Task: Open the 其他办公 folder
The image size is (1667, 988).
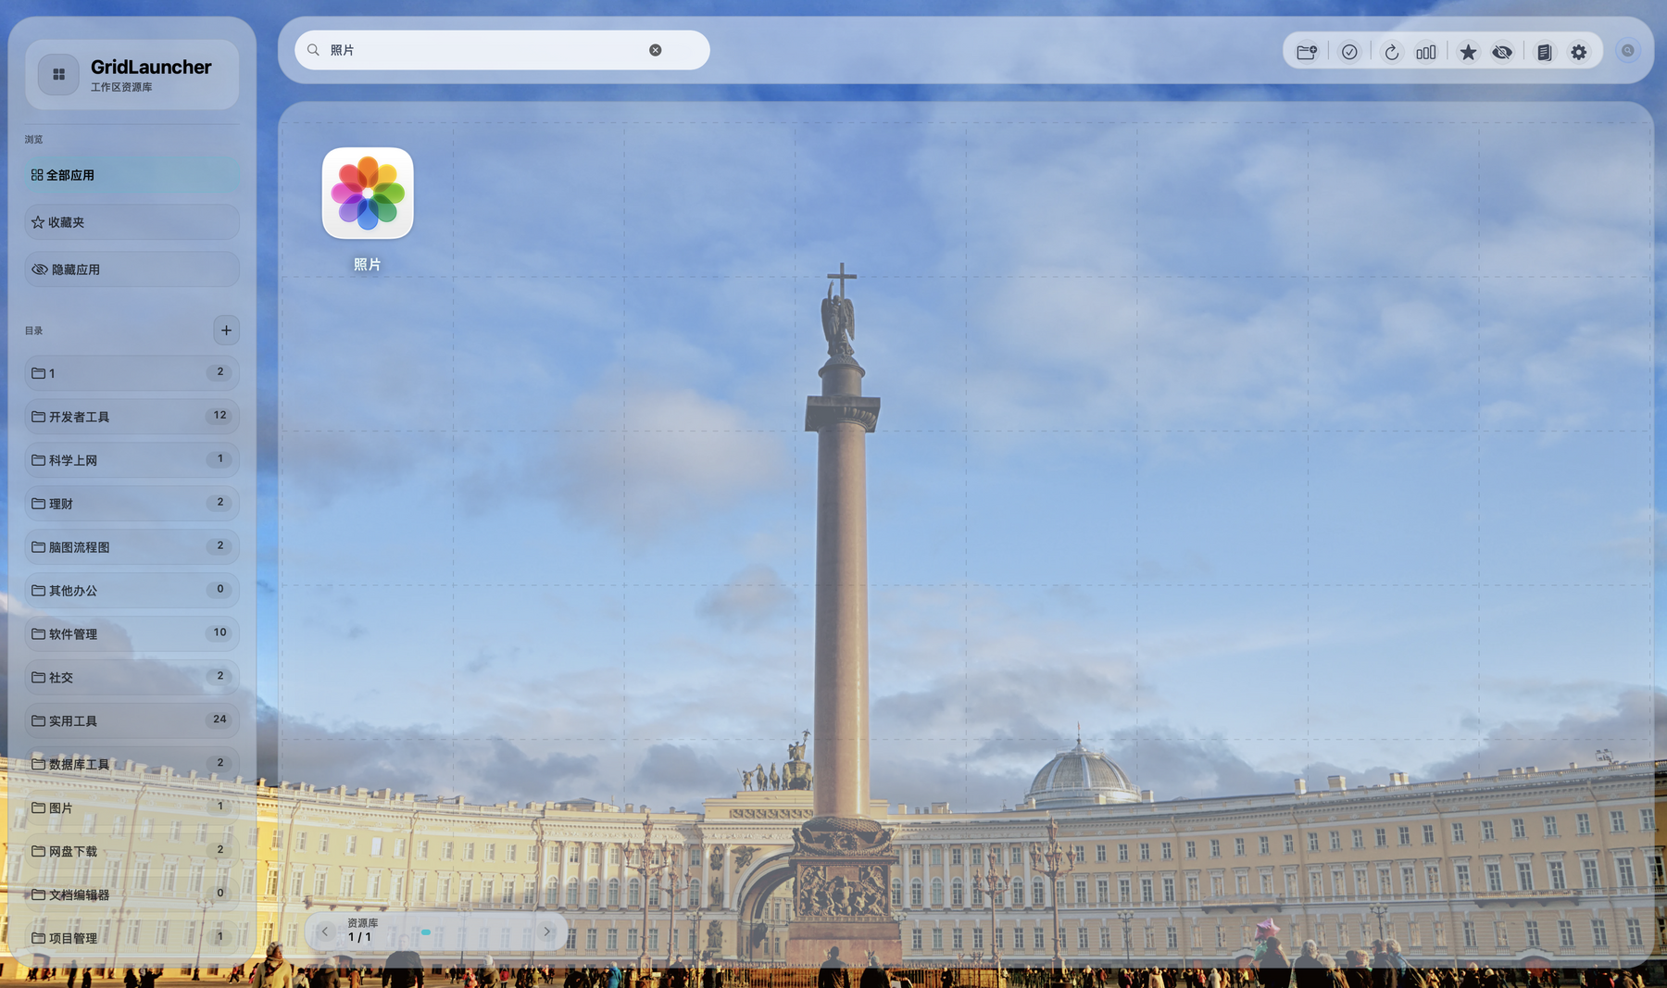Action: [132, 590]
